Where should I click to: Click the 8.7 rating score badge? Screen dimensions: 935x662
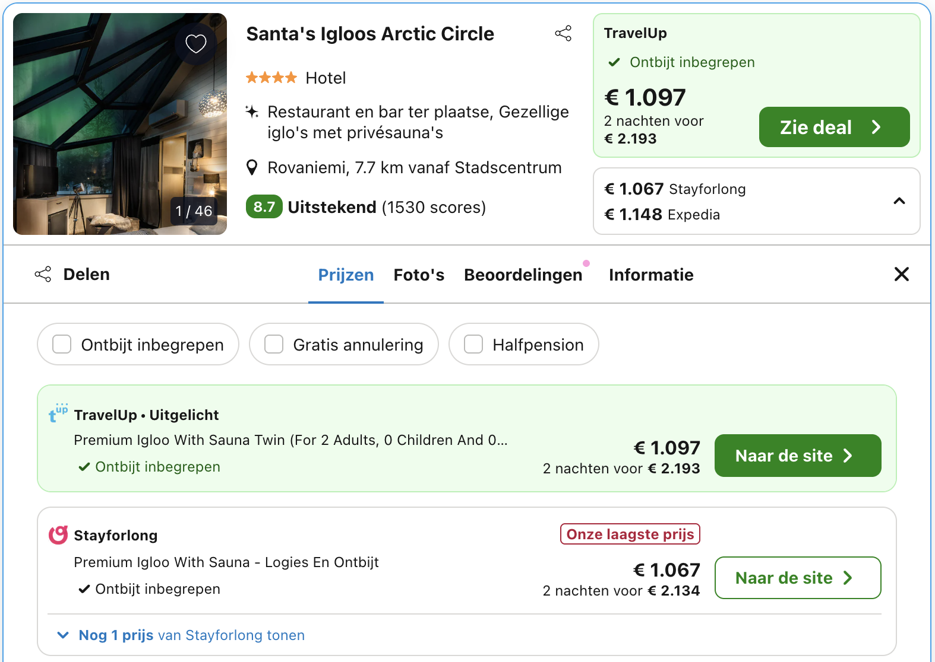(264, 207)
